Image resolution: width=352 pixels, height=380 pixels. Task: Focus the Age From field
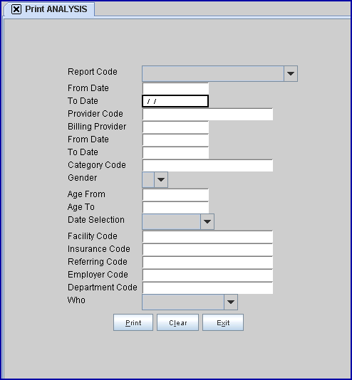(175, 194)
